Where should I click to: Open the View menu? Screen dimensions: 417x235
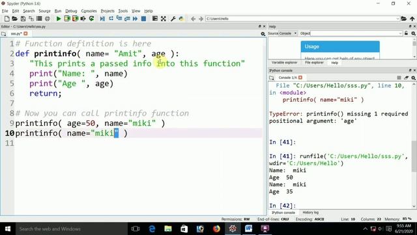[x=136, y=11]
